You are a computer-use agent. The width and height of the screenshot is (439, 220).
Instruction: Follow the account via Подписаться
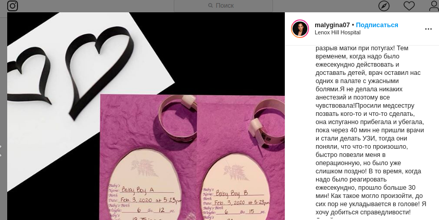click(377, 25)
